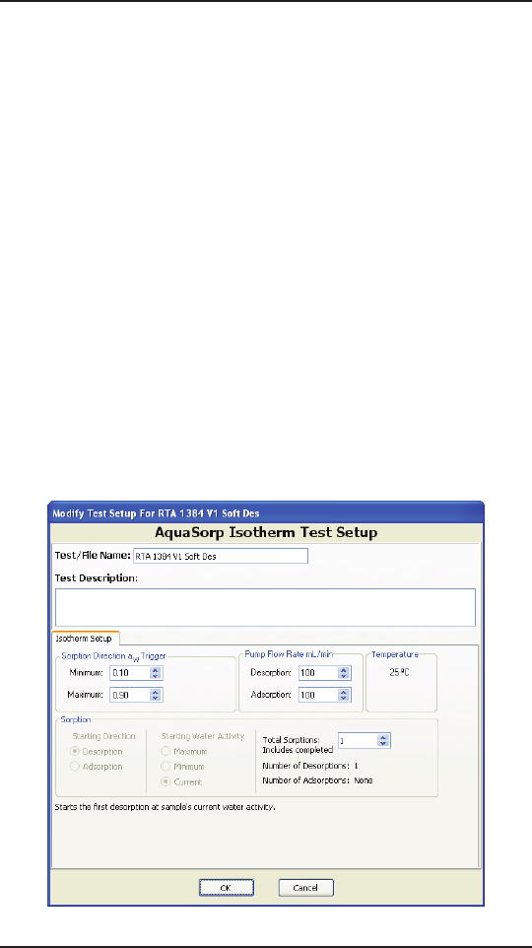Click the Maximum aw trigger value field
532x948 pixels.
point(130,696)
